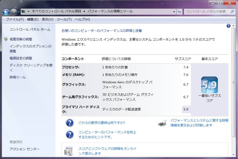This screenshot has width=238, height=159.
Task: Focus the コントロール パネルの検索 search box
Action: point(210,12)
